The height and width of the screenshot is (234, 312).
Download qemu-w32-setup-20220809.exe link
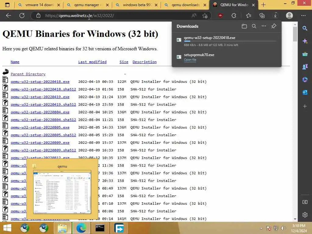pyautogui.click(x=40, y=143)
